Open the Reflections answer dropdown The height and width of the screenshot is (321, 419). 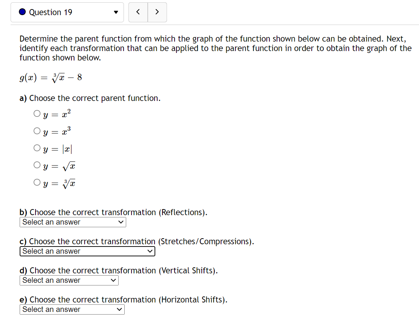click(x=73, y=222)
